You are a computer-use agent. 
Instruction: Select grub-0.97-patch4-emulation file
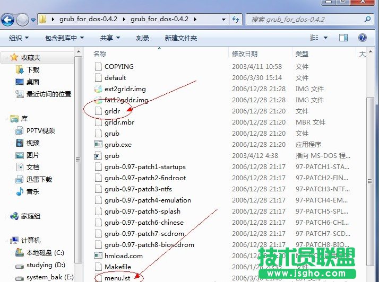(148, 200)
